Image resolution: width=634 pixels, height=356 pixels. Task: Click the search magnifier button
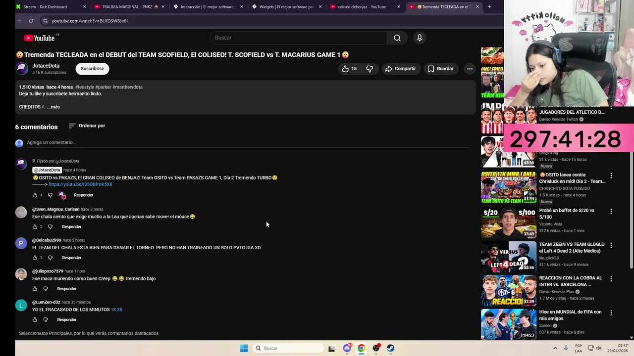[397, 38]
